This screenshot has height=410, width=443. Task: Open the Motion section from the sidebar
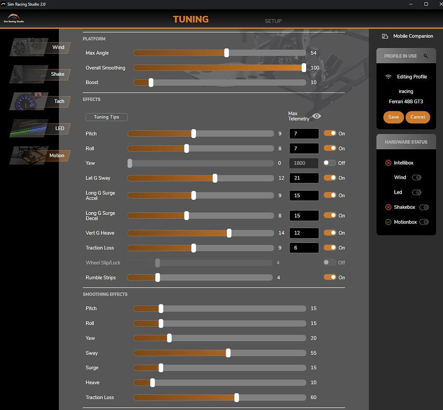pyautogui.click(x=40, y=155)
